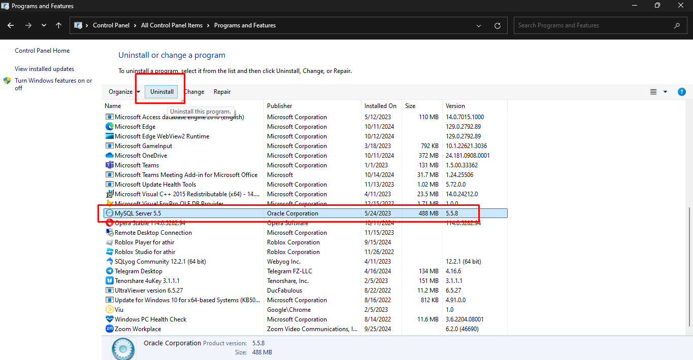Select Microsoft Visual C++ 2015 Redistributable icon
This screenshot has height=360, width=693.
[x=109, y=194]
